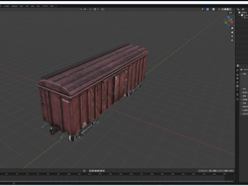Open the Tool properties tab
The height and width of the screenshot is (186, 248).
(238, 70)
